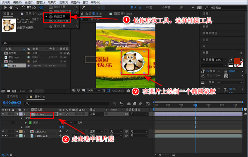Click the Puppet Pin tool

pos(83,7)
